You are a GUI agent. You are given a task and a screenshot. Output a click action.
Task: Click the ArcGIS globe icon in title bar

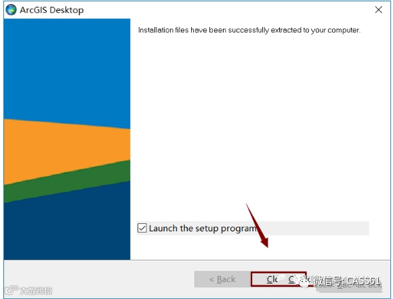11,9
